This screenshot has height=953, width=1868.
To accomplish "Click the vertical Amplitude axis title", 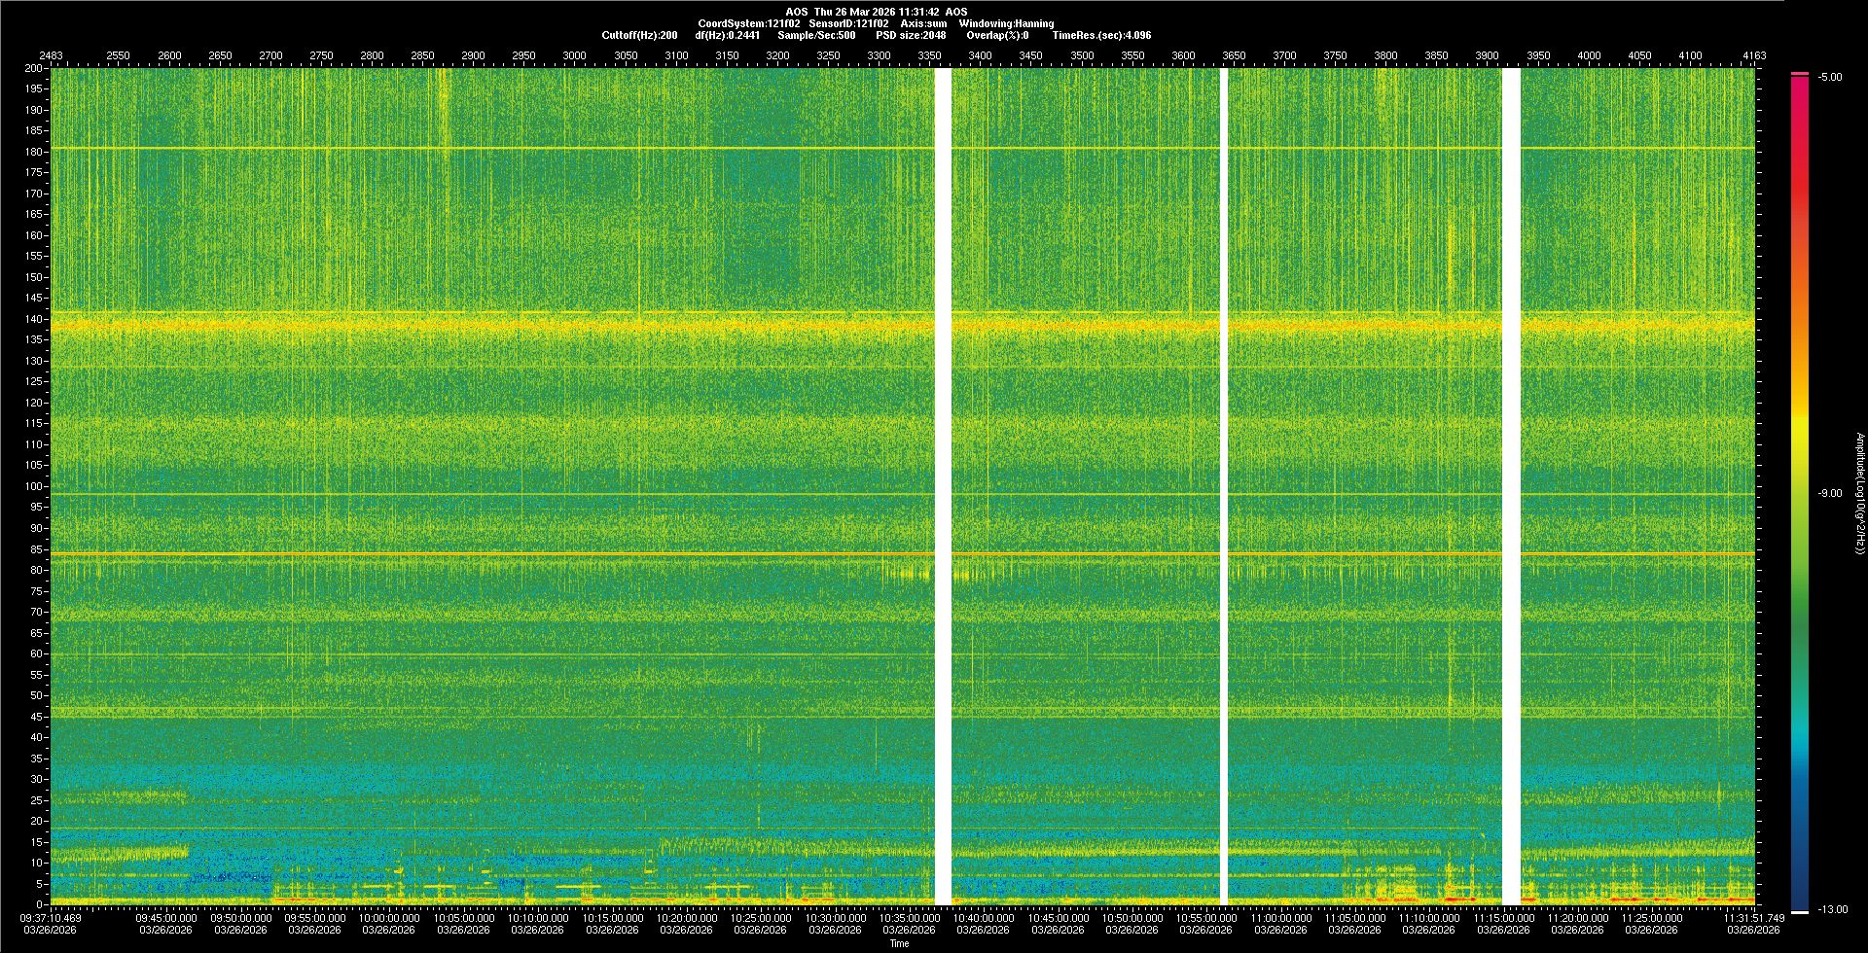I will [x=1859, y=494].
